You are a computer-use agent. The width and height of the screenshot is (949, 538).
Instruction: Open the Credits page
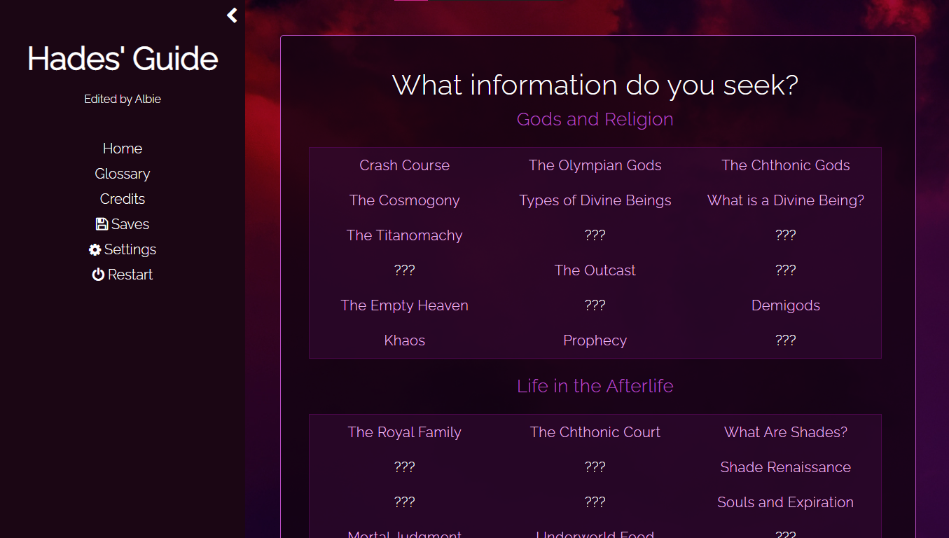coord(123,199)
